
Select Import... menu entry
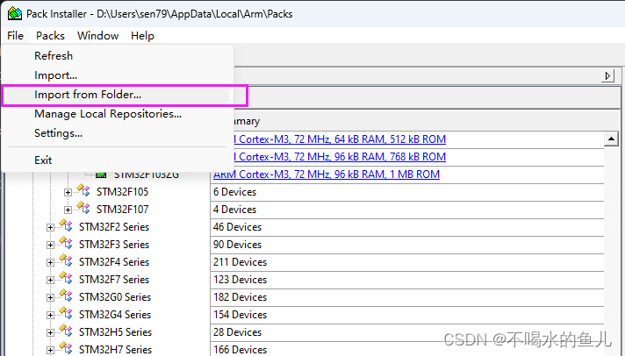[x=56, y=75]
